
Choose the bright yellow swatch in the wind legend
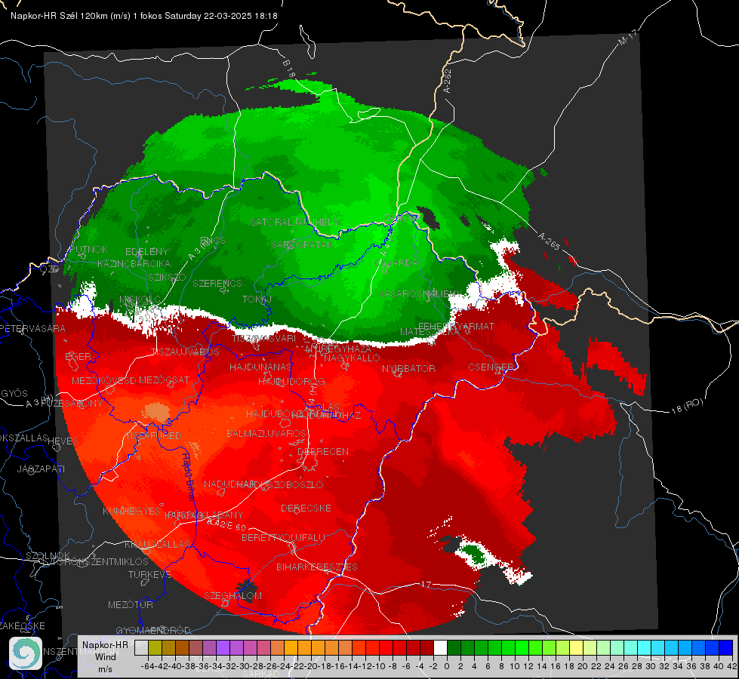coord(576,647)
